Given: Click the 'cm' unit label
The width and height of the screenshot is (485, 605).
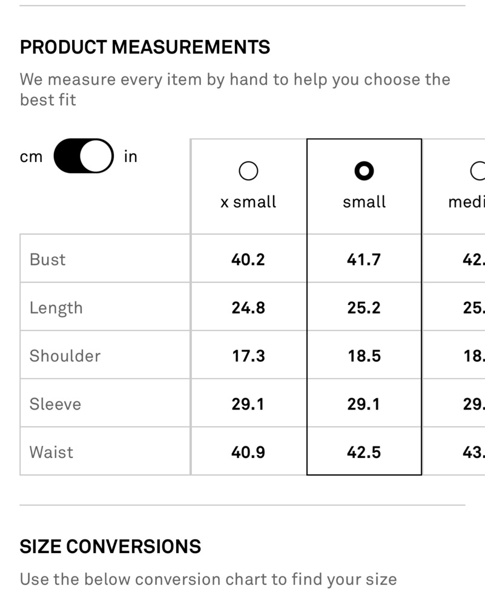Looking at the screenshot, I should coord(31,157).
